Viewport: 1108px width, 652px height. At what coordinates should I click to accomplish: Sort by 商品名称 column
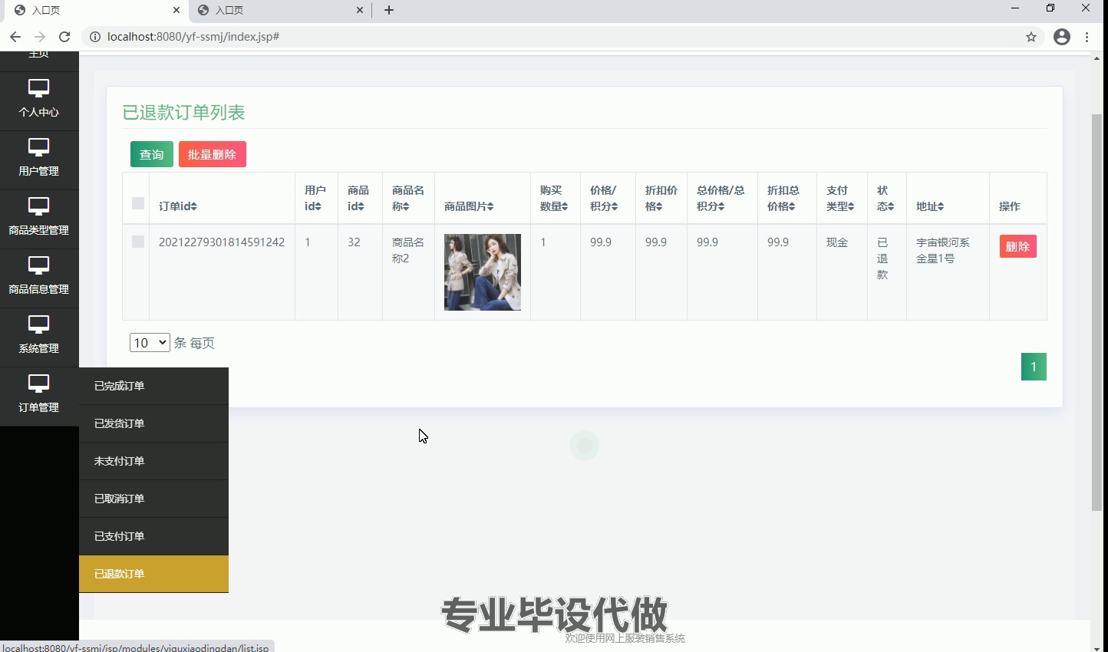coord(408,198)
